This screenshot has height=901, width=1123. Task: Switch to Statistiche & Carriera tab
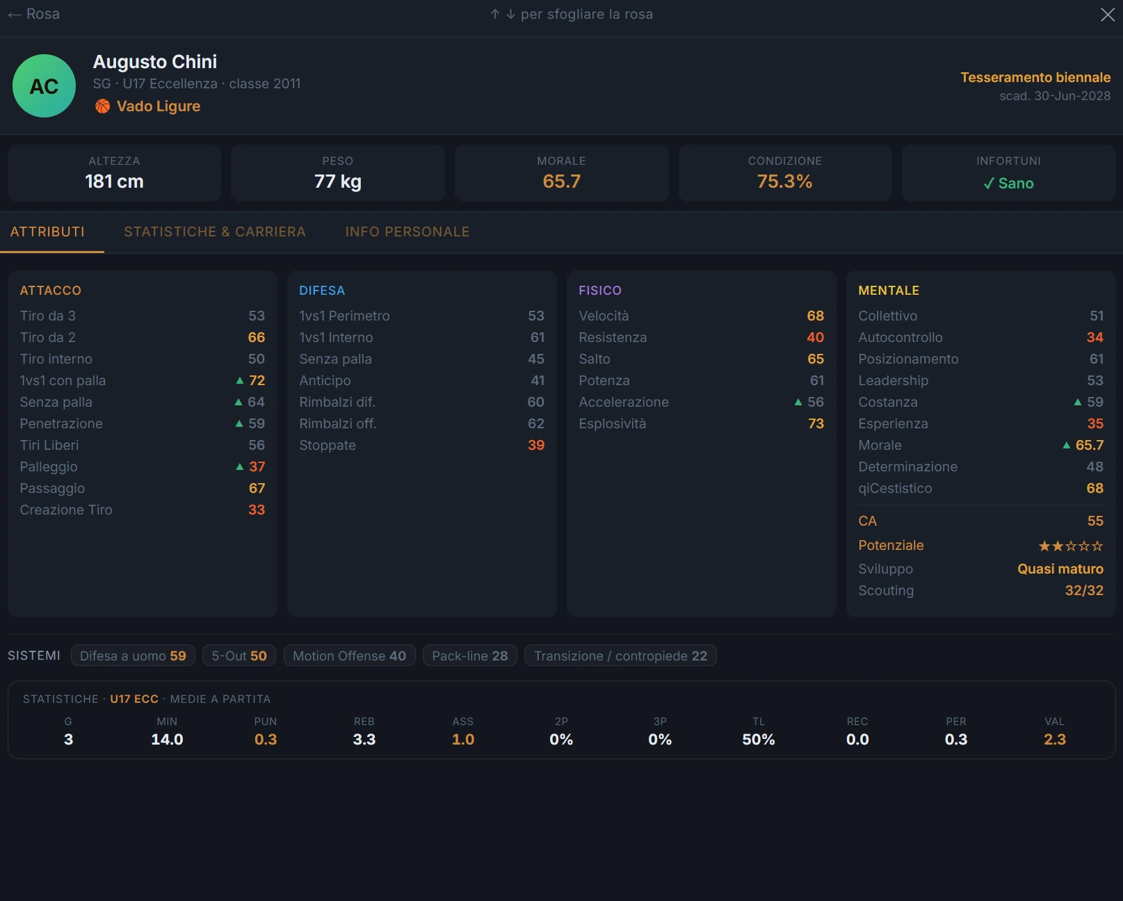[x=215, y=232]
